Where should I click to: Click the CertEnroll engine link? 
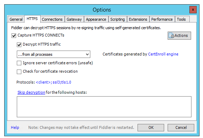[x=163, y=54]
